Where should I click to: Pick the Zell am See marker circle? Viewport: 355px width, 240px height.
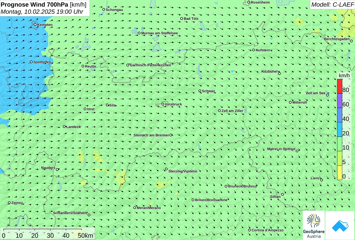pyautogui.click(x=327, y=95)
